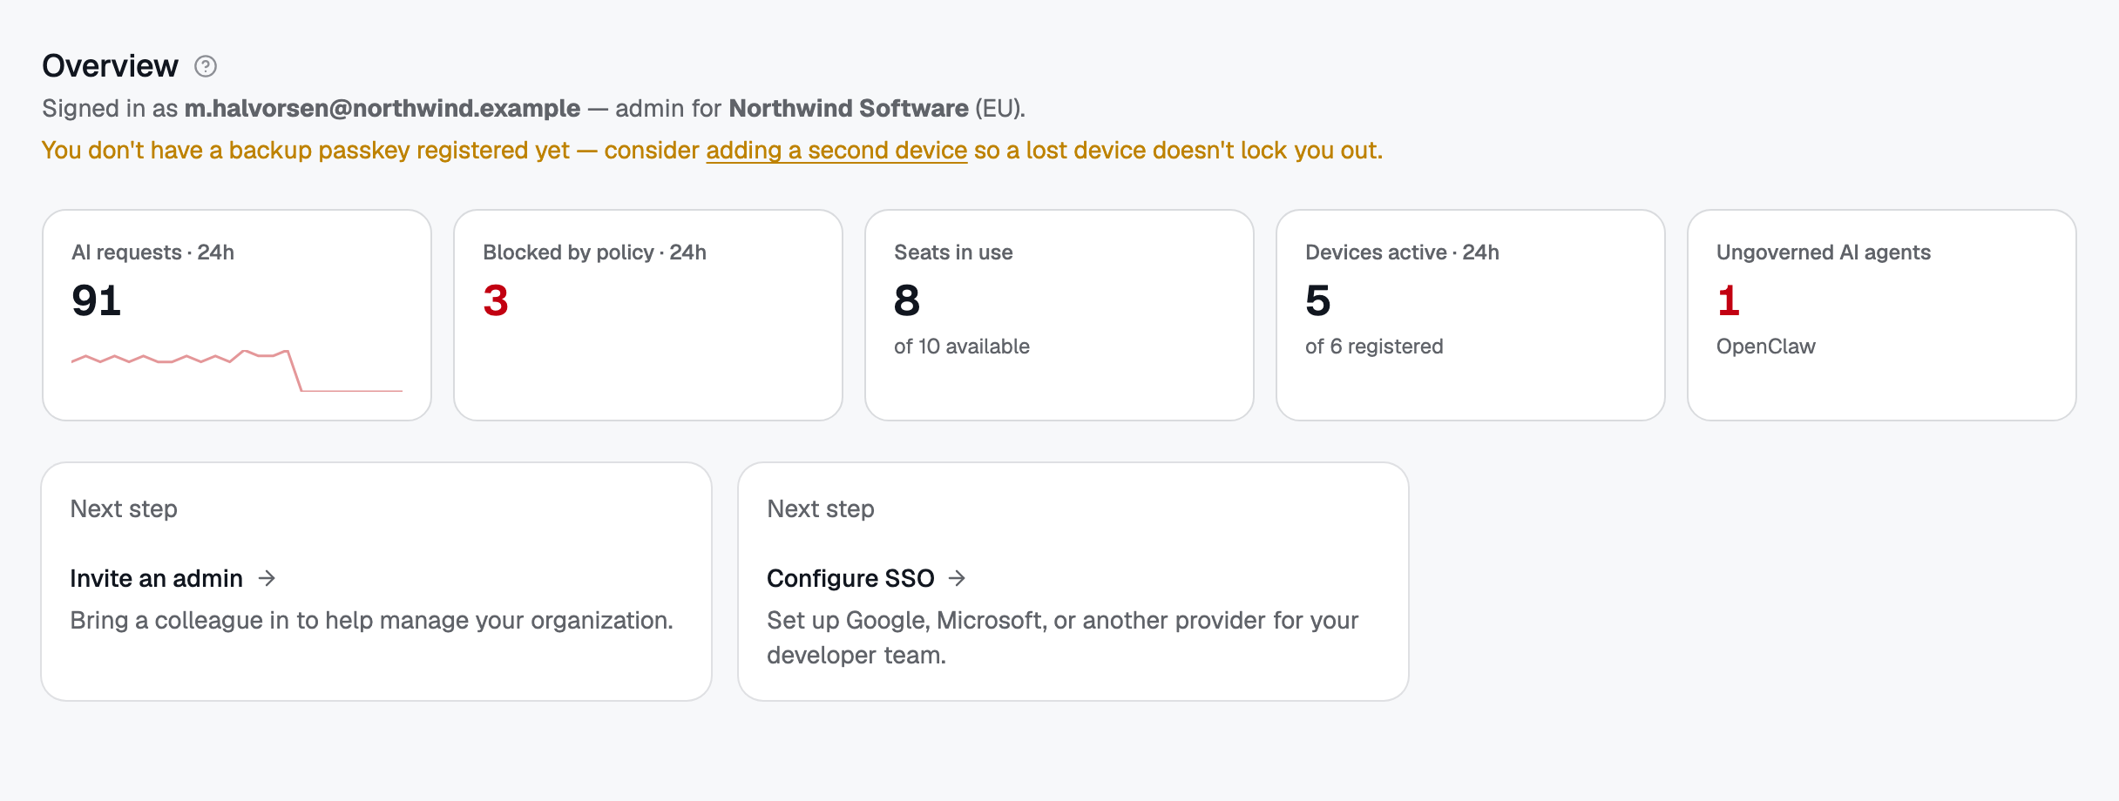
Task: Click the AI requests sparkline chart
Action: point(237,370)
